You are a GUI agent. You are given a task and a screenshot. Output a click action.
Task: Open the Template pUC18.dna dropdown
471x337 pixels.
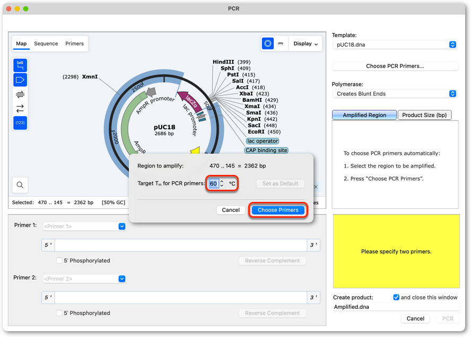pos(395,45)
